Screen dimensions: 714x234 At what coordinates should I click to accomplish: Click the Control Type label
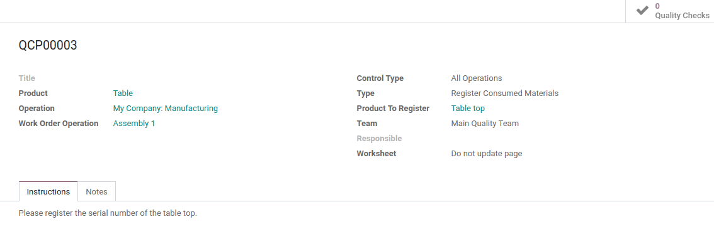tap(380, 78)
